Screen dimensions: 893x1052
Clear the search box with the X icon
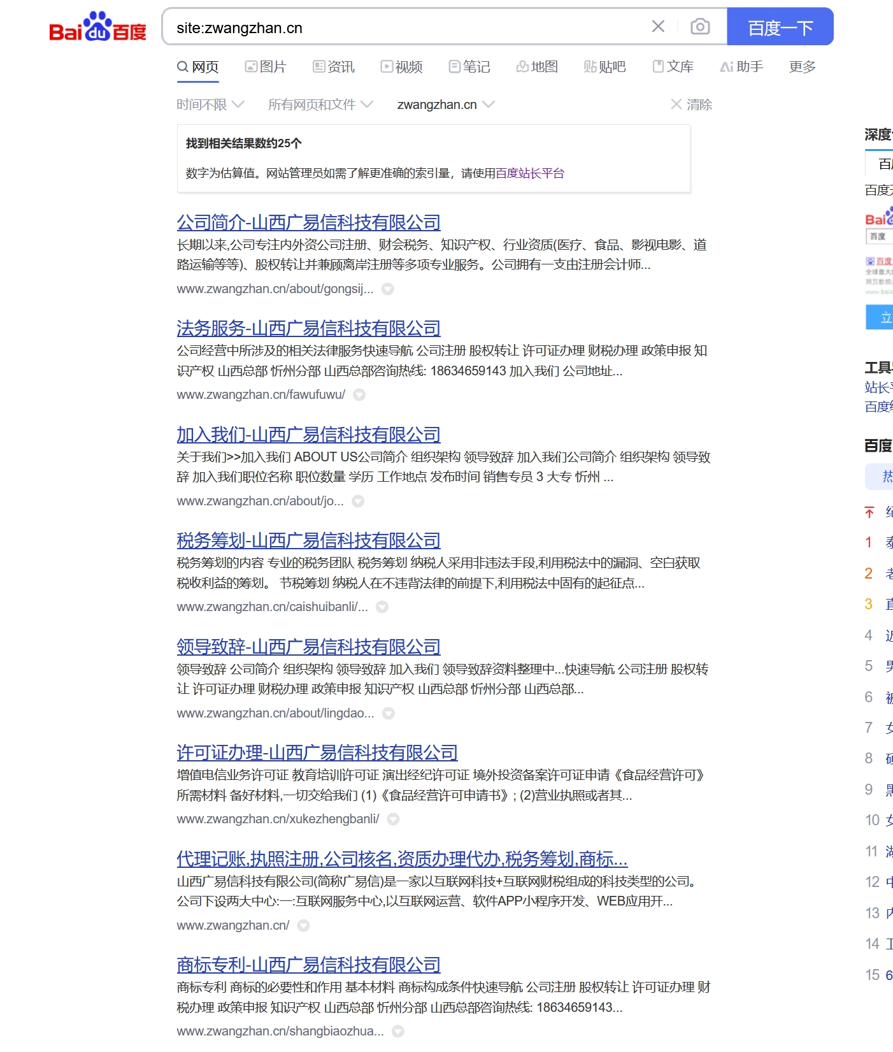coord(658,27)
